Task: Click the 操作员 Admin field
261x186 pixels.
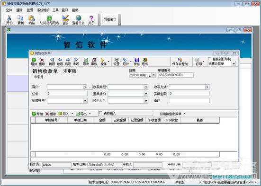Action: coord(56,165)
